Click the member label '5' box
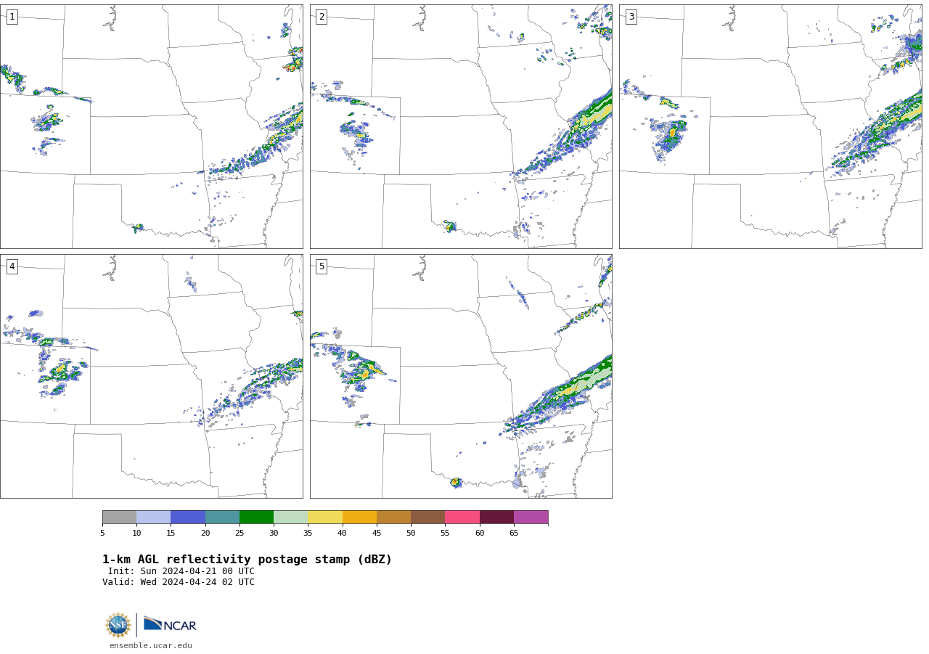The width and height of the screenshot is (929, 654). coord(322,266)
